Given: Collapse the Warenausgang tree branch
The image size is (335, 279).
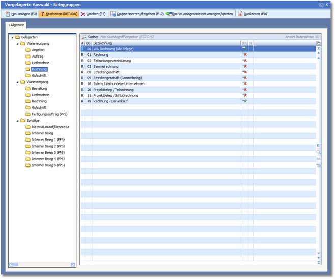Looking at the screenshot, I should click(x=17, y=44).
